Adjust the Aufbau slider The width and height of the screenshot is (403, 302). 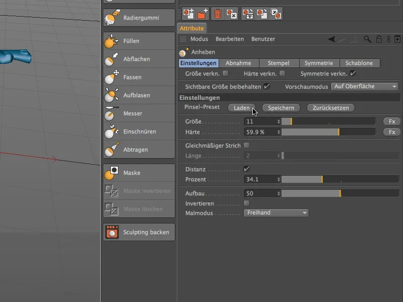coord(341,193)
